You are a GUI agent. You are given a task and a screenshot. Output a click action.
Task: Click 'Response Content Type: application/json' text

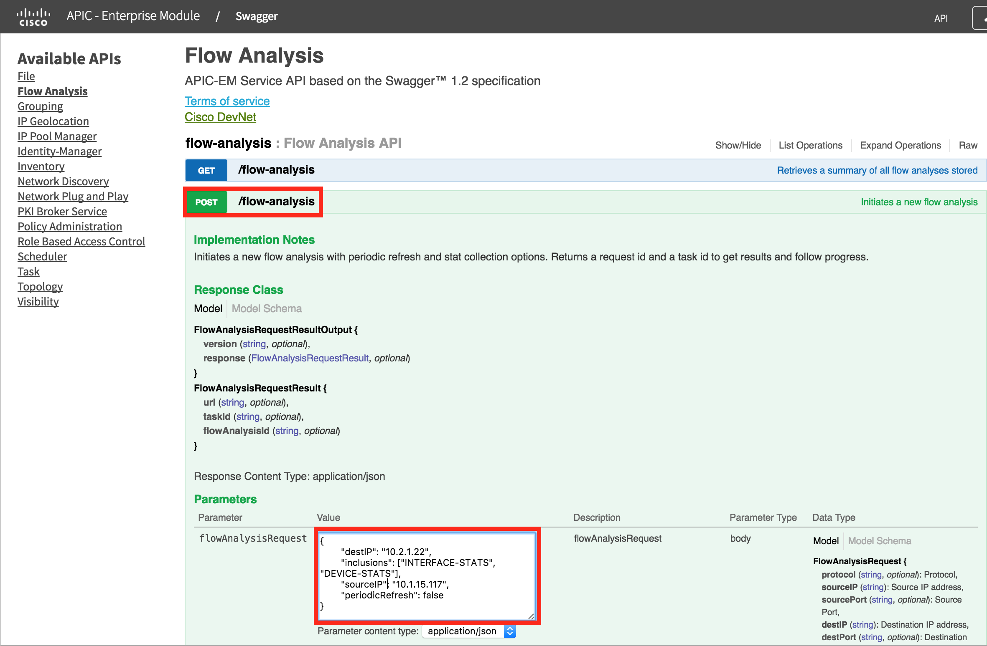[x=289, y=476]
